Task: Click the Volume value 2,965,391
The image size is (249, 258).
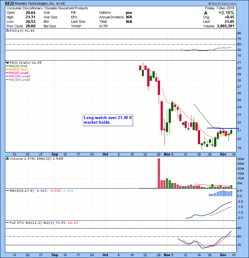Action: [225, 26]
